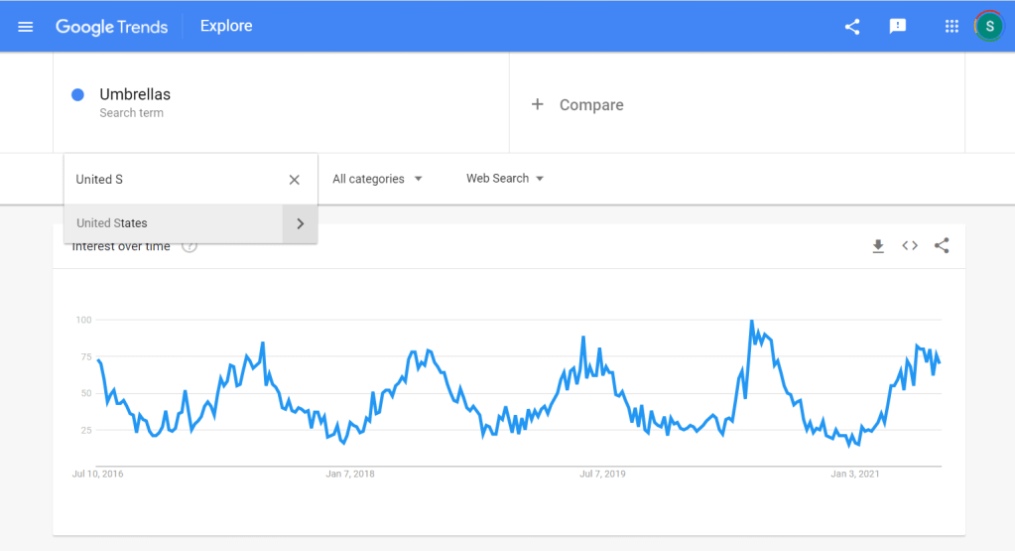Click the 75 y-axis label
The image size is (1015, 551).
pos(86,356)
